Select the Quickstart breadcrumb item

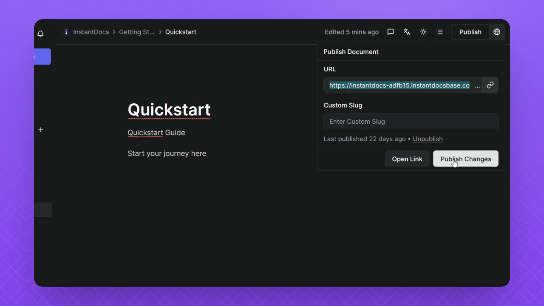tap(181, 32)
